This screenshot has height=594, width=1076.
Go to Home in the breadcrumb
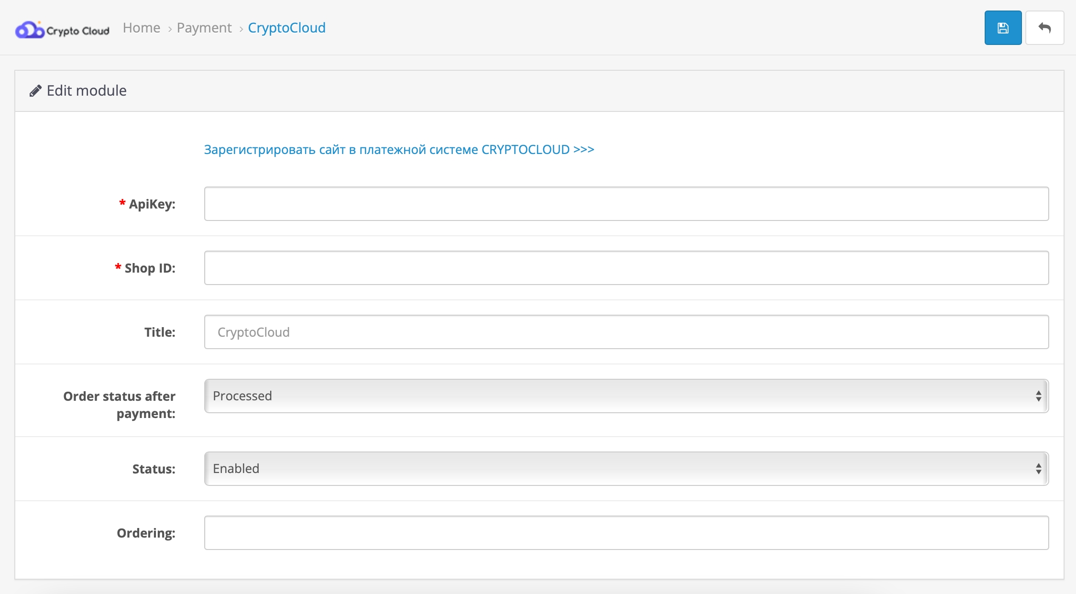point(141,28)
